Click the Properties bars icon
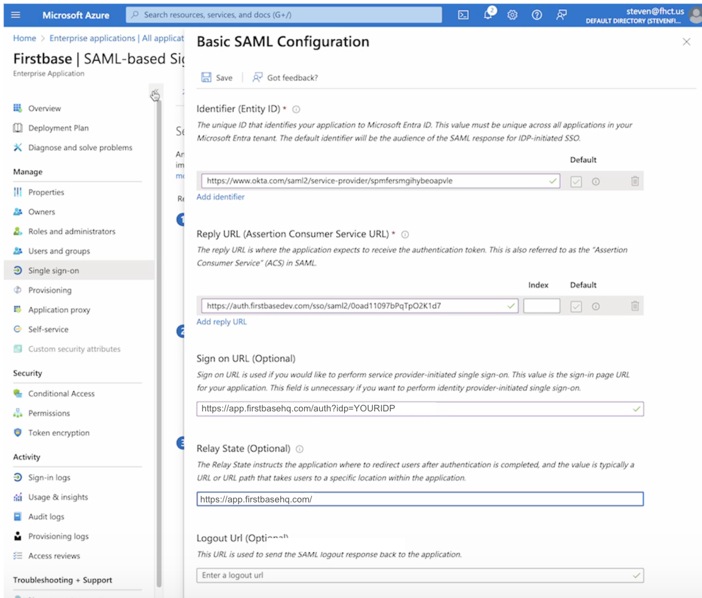The height and width of the screenshot is (598, 702). coord(17,192)
